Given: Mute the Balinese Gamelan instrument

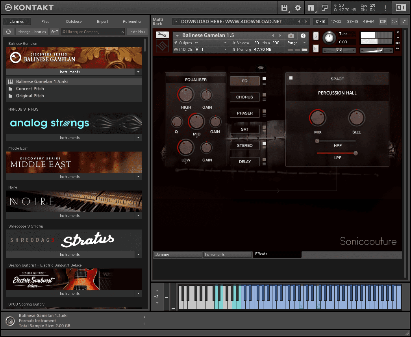Looking at the screenshot, I should click(x=316, y=48).
